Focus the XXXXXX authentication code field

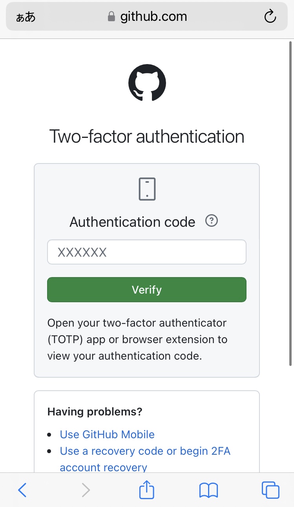pyautogui.click(x=147, y=252)
